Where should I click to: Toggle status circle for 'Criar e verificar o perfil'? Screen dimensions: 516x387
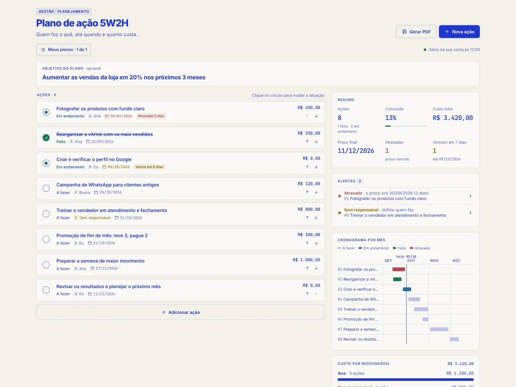[x=46, y=163]
